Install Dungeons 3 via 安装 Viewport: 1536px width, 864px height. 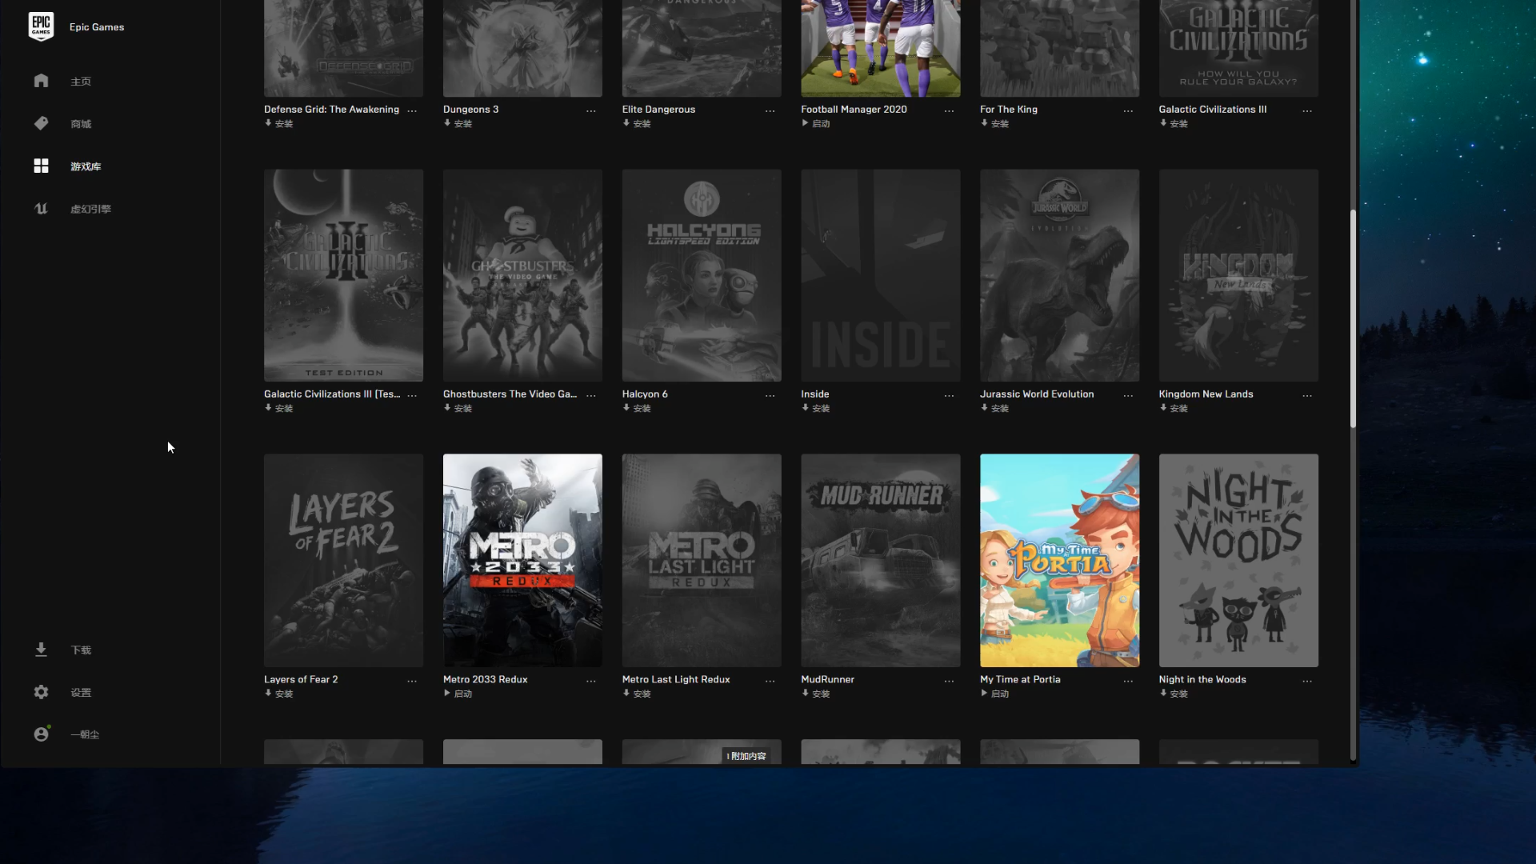[458, 123]
